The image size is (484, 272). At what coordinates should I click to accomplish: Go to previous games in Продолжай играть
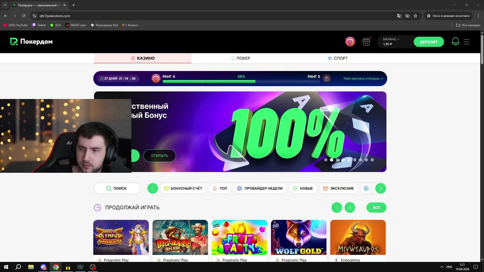[x=337, y=207]
